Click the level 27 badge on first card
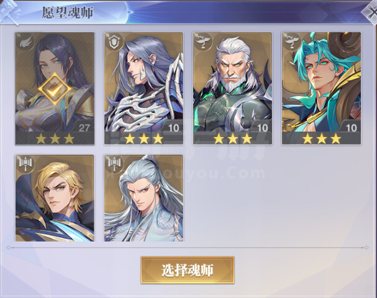This screenshot has height=298, width=377. tap(84, 128)
